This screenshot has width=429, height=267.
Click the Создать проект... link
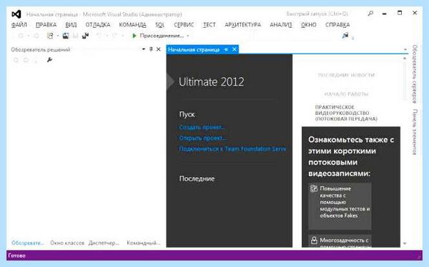point(202,127)
